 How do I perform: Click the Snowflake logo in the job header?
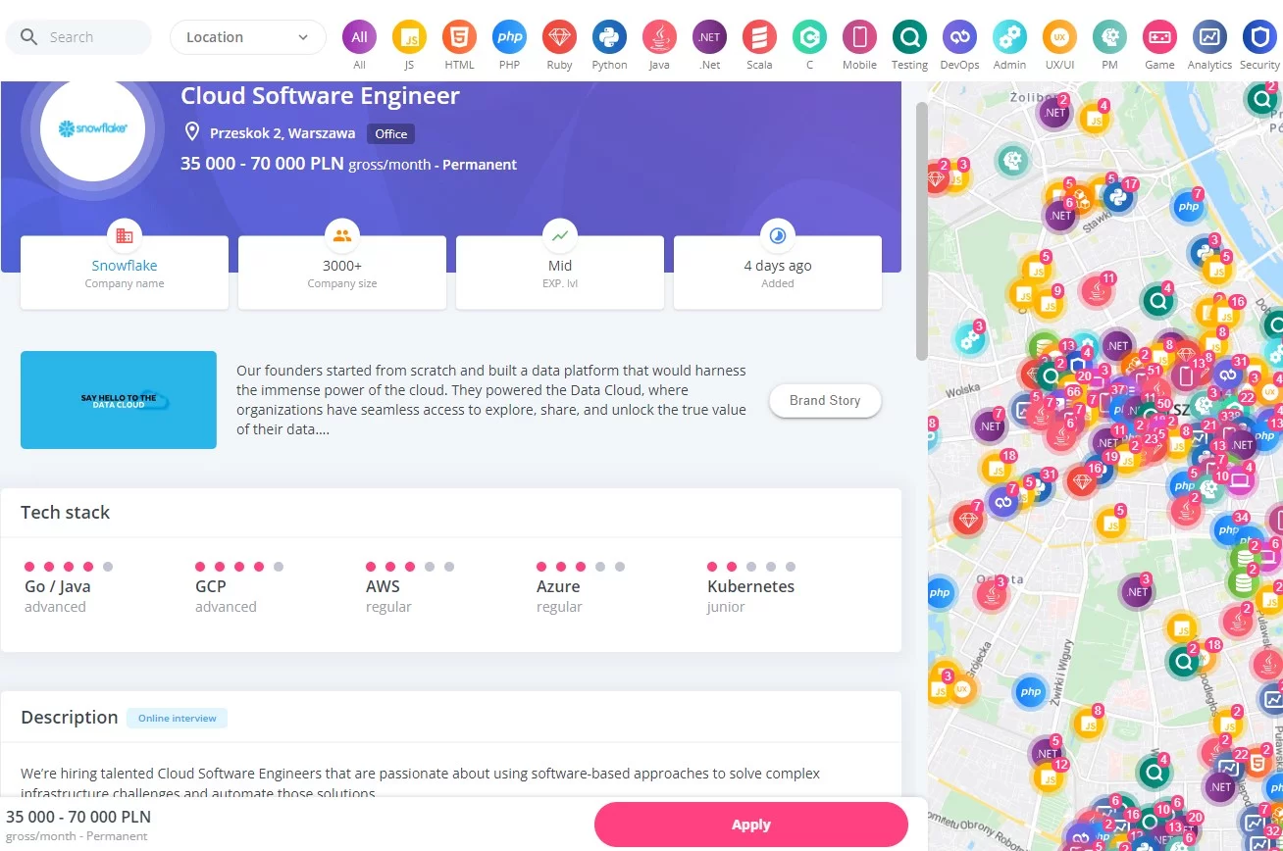tap(93, 128)
